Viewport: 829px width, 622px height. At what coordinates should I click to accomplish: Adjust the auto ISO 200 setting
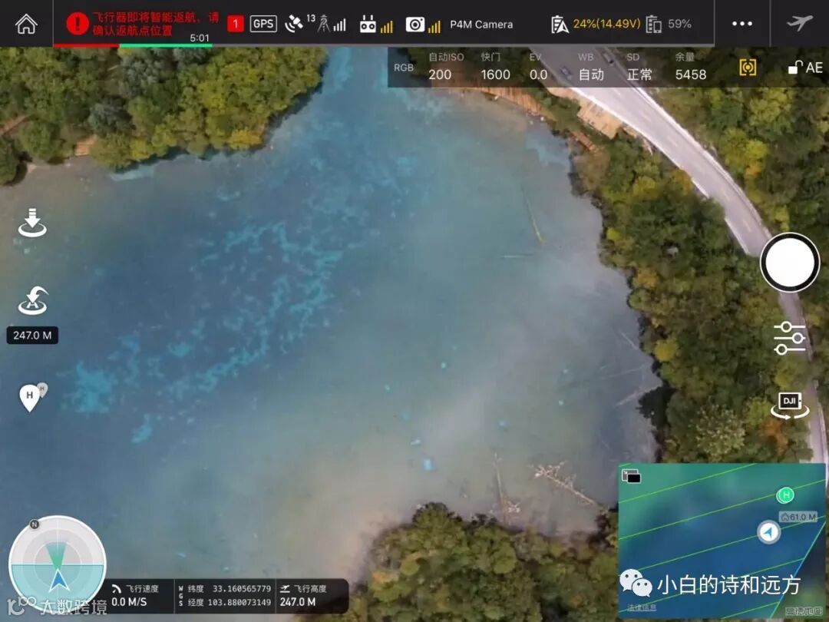pos(446,67)
